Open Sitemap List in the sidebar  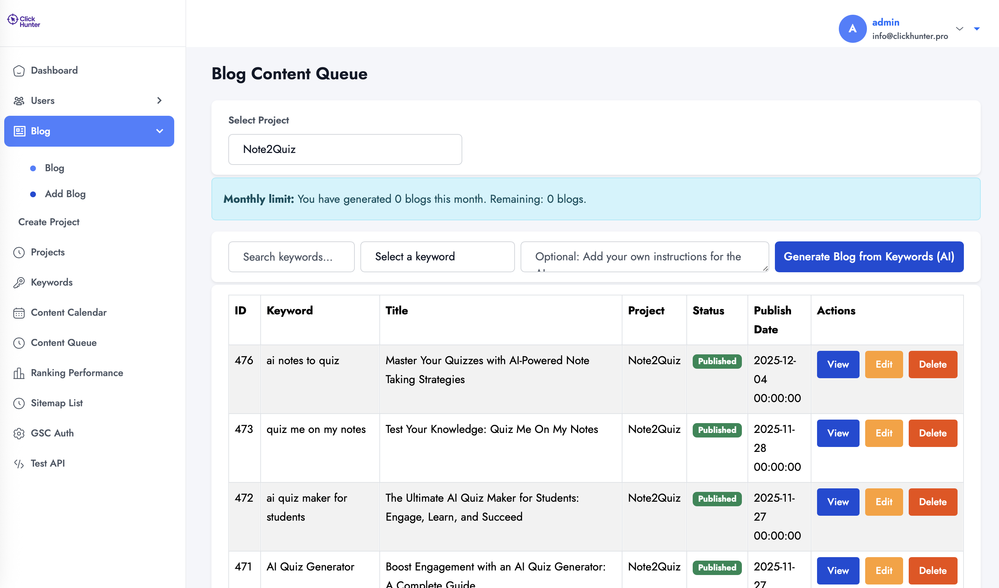[57, 403]
